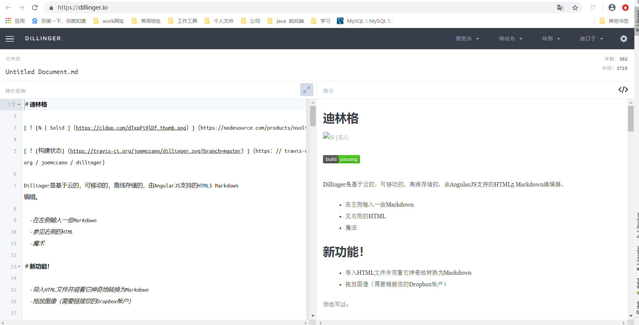Click the broken N Solid image in preview
The width and height of the screenshot is (639, 325).
point(336,137)
